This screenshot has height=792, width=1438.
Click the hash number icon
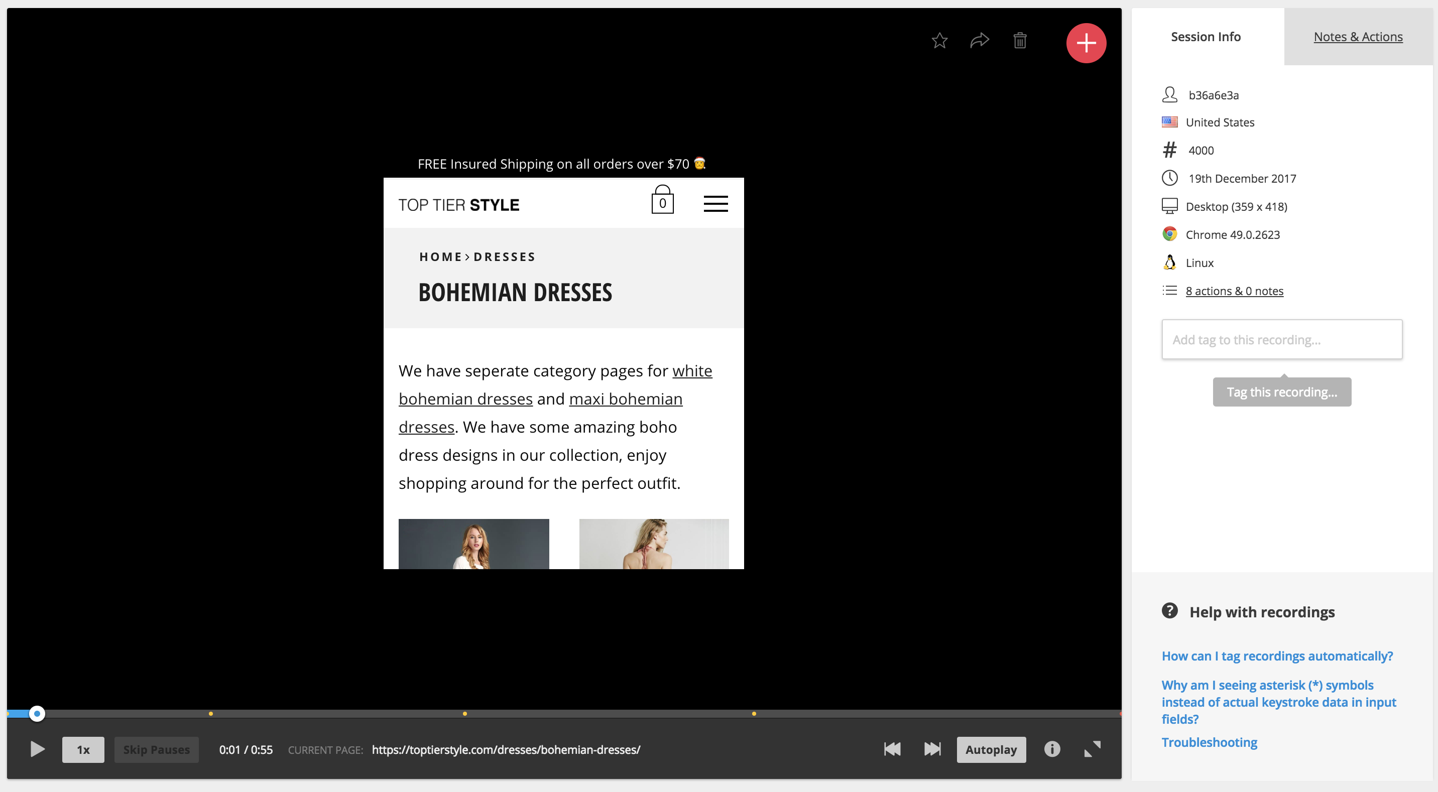pyautogui.click(x=1169, y=150)
